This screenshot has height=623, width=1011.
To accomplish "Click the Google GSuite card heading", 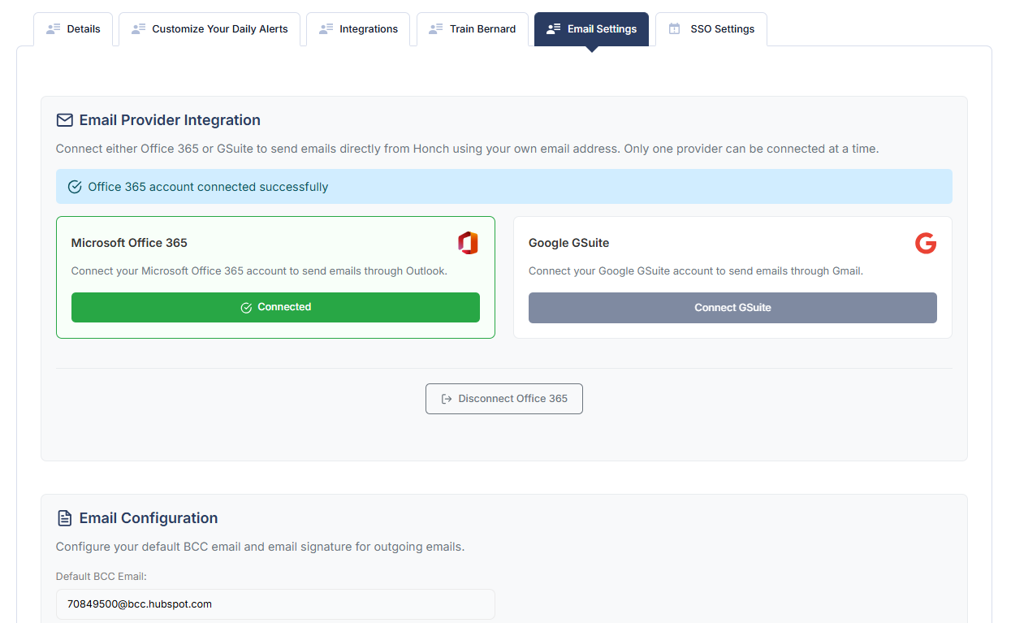I will [x=568, y=243].
